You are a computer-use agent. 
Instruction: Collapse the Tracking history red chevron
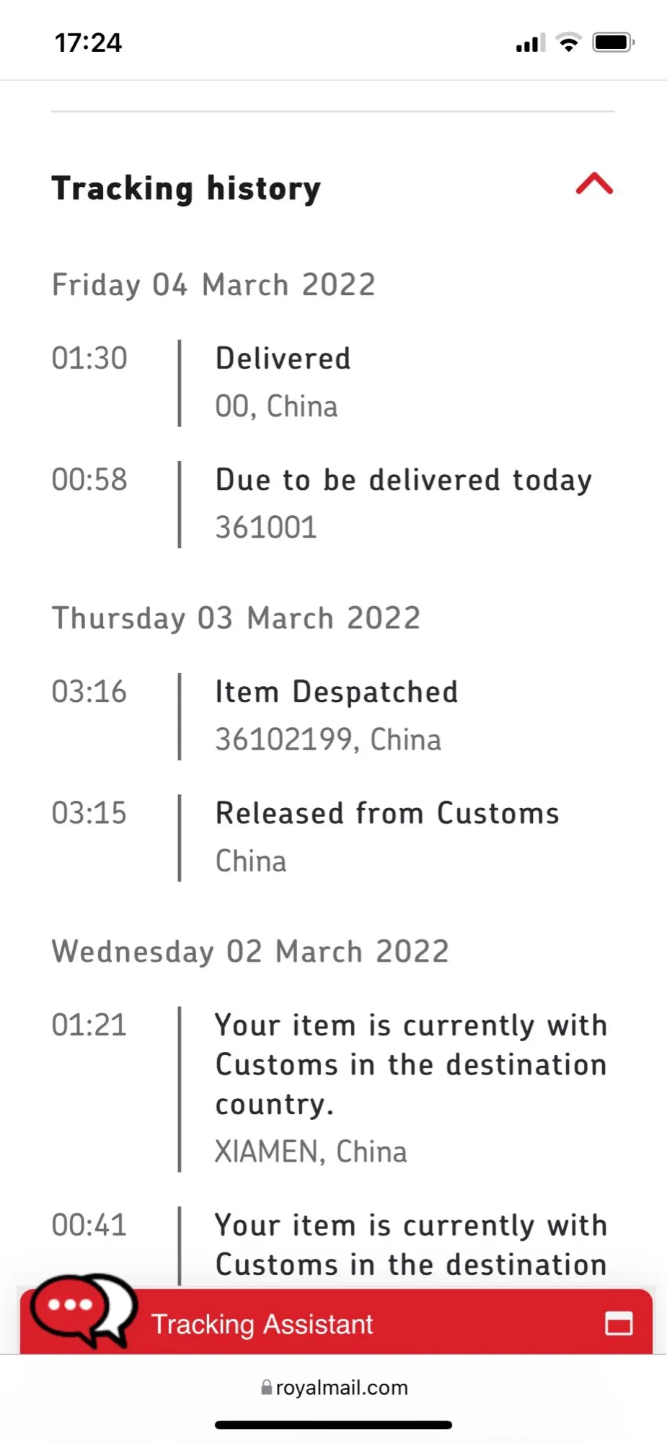coord(594,185)
